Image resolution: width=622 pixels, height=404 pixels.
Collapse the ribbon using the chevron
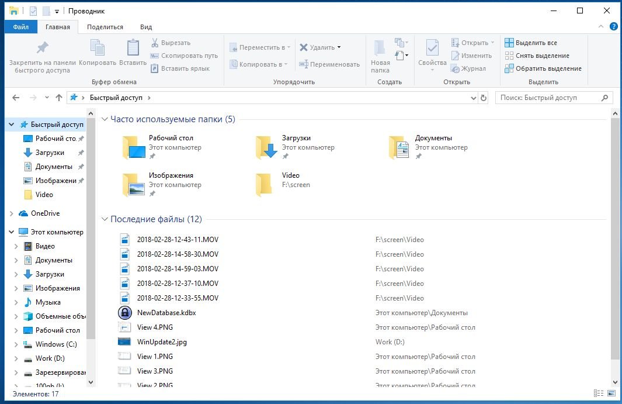(601, 27)
